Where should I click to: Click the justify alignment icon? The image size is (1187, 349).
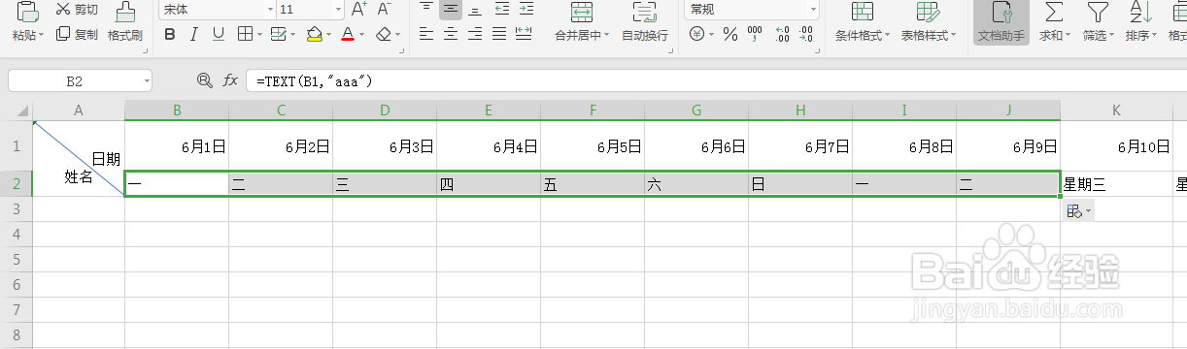pyautogui.click(x=499, y=35)
